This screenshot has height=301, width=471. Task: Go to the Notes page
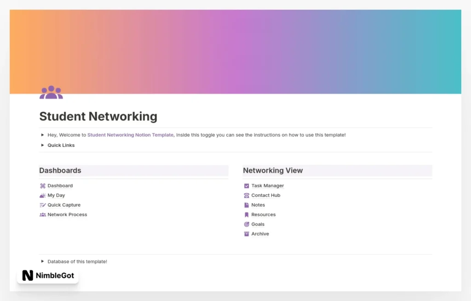click(x=258, y=205)
